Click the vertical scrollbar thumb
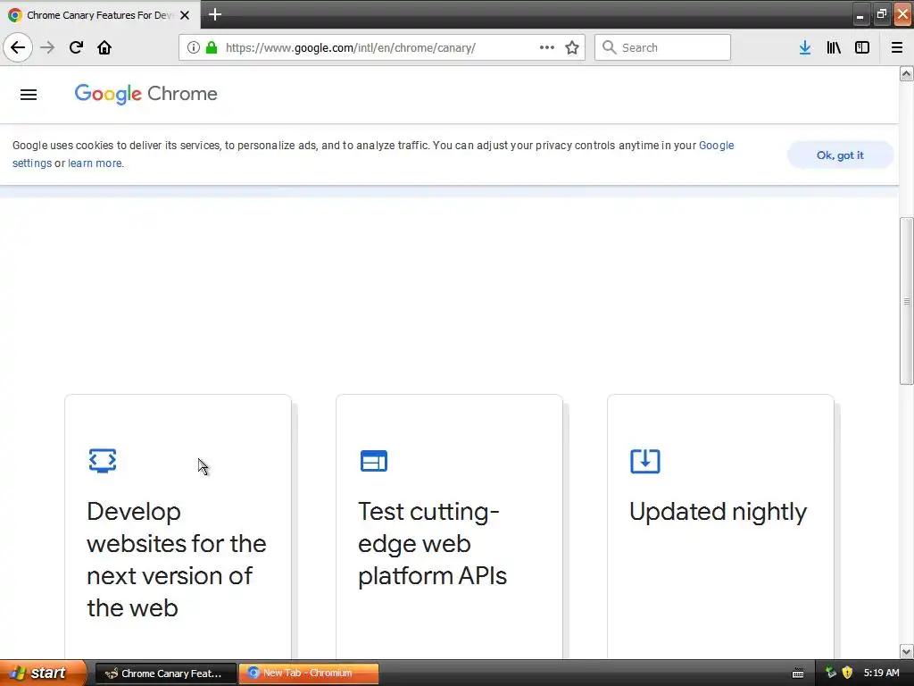 pyautogui.click(x=907, y=301)
